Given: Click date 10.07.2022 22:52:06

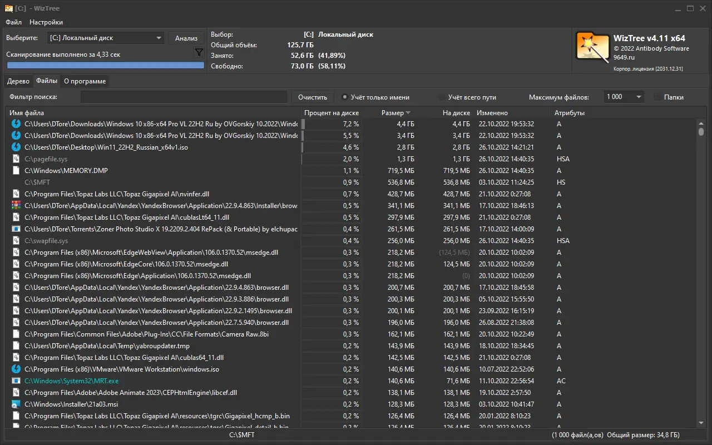Looking at the screenshot, I should (x=506, y=369).
